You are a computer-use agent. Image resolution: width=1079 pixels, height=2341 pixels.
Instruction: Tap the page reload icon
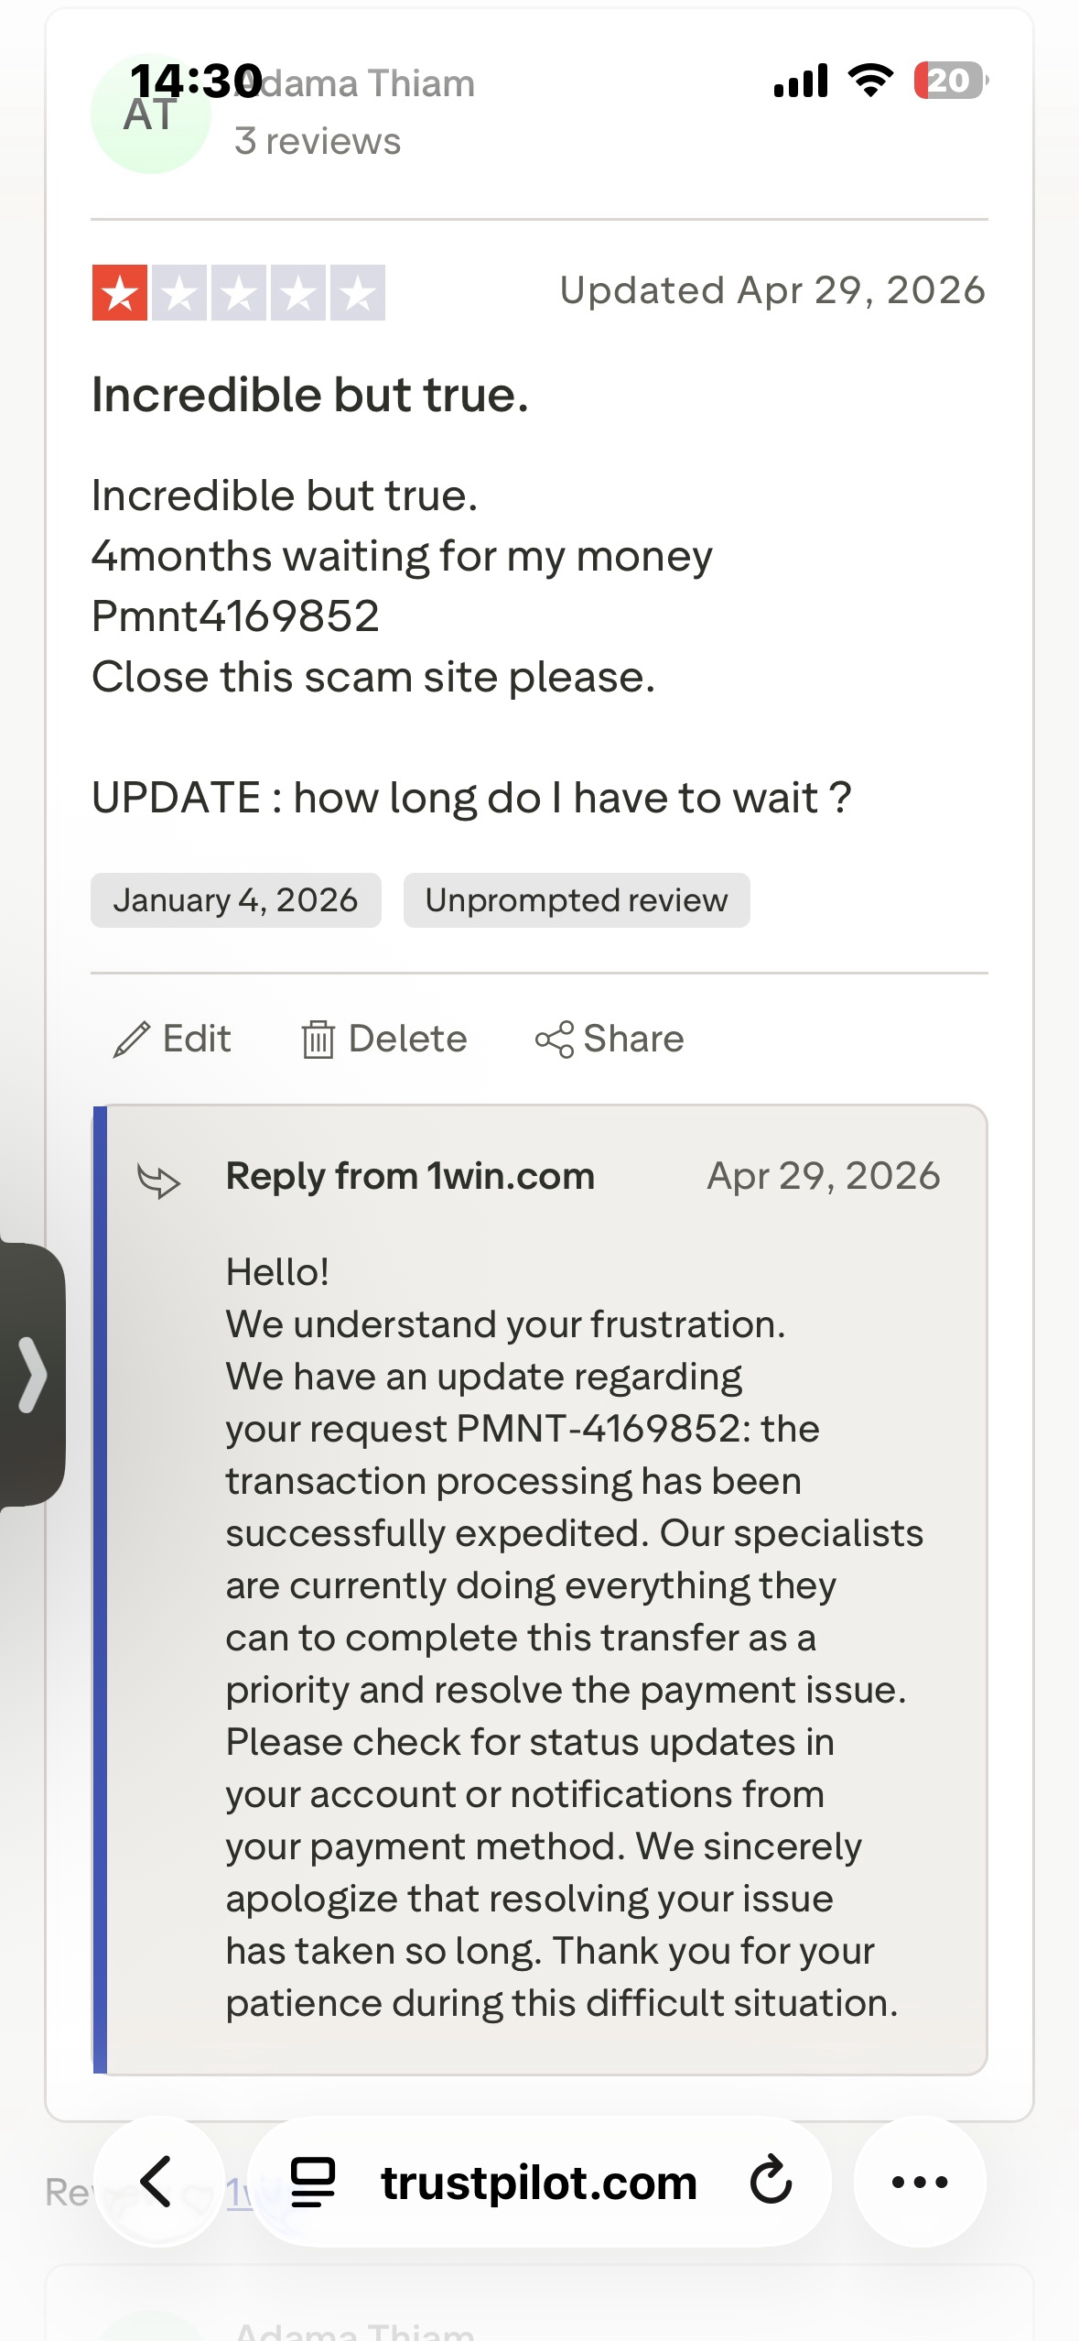tap(771, 2180)
